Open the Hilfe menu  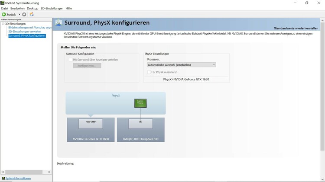(68, 9)
